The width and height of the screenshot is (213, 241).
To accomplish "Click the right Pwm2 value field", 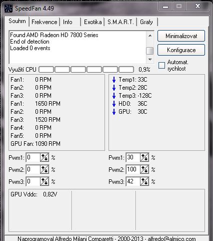I will pyautogui.click(x=133, y=169).
